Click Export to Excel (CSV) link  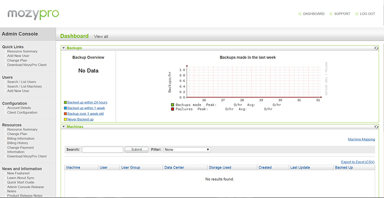358,162
